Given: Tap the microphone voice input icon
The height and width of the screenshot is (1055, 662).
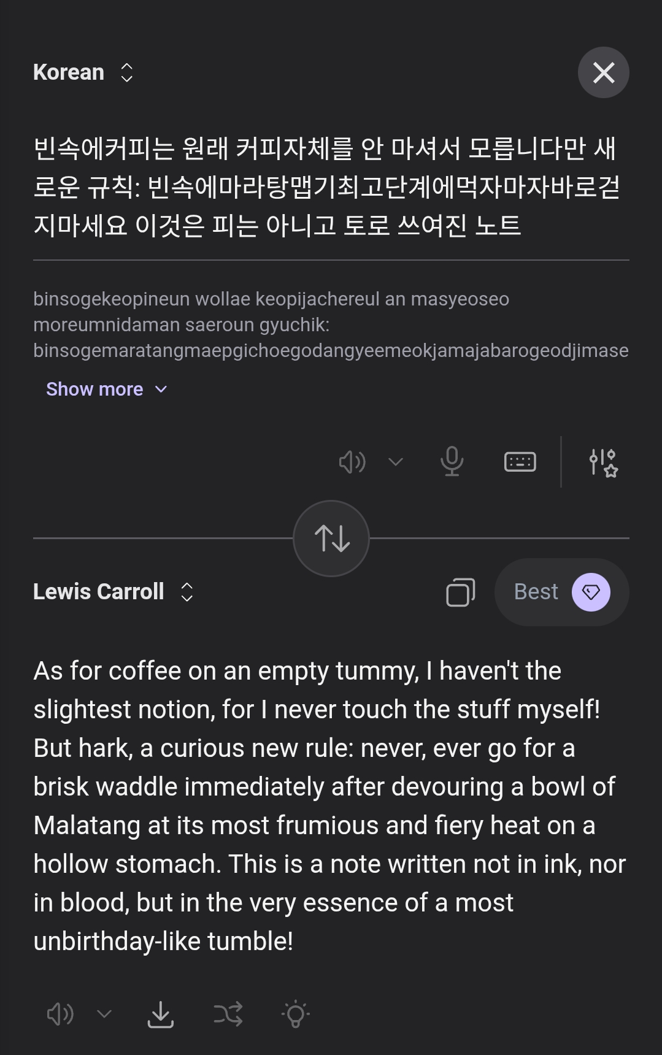Looking at the screenshot, I should 452,462.
